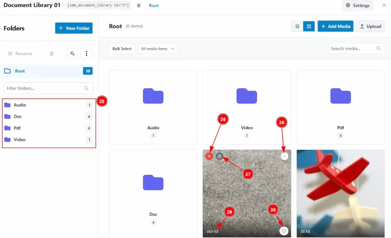The width and height of the screenshot is (391, 238).
Task: Click the Add Media button
Action: (x=335, y=26)
